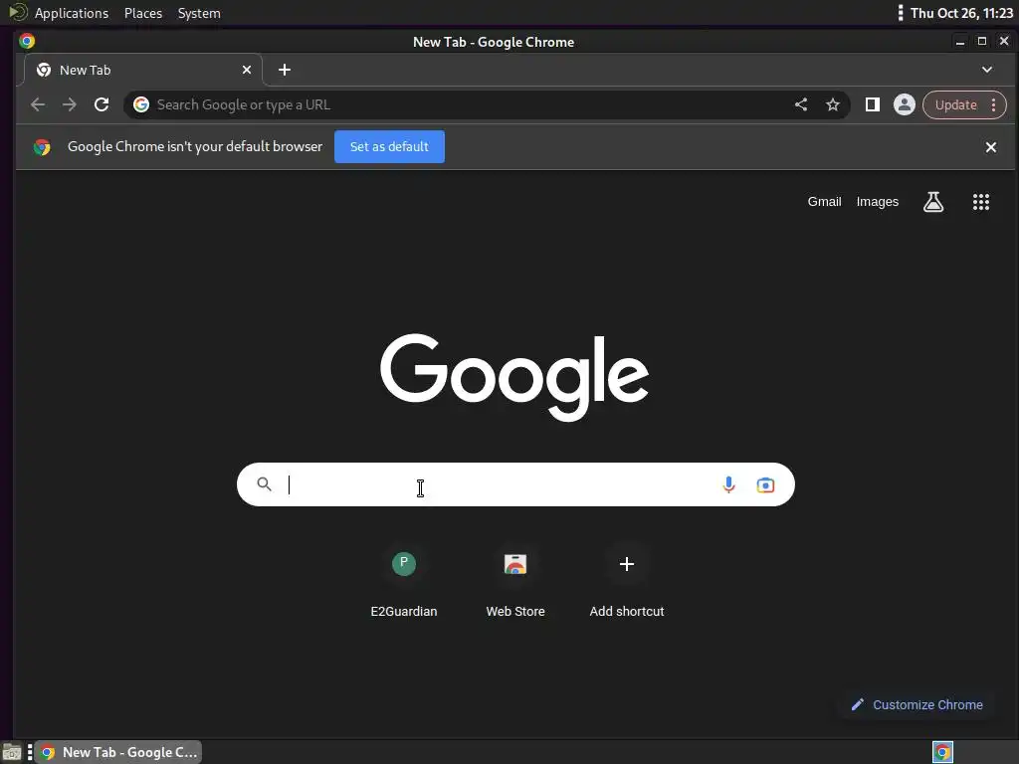Open the side panel icon
This screenshot has width=1019, height=764.
pyautogui.click(x=872, y=104)
